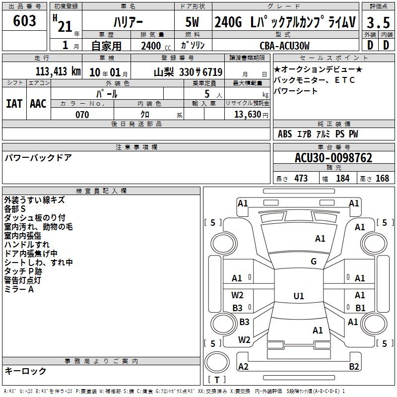Click the A2 mark on the rear bumper
Screen dimensions: 397x397
coord(243,366)
